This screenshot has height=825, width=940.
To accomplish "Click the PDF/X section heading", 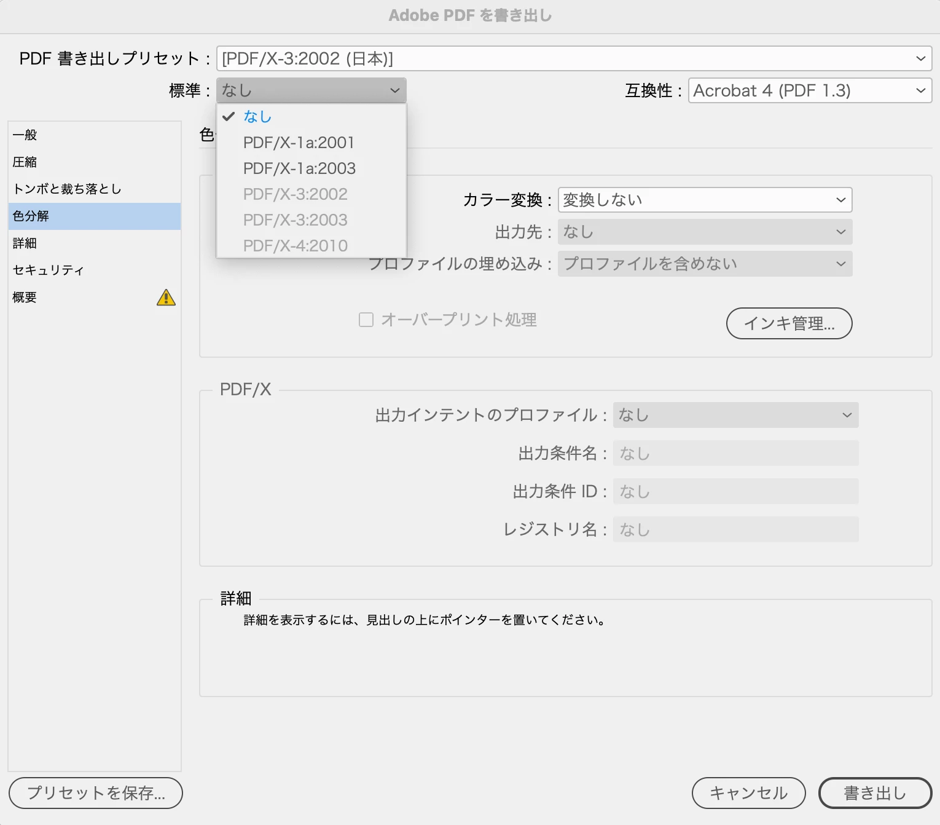I will (x=245, y=389).
